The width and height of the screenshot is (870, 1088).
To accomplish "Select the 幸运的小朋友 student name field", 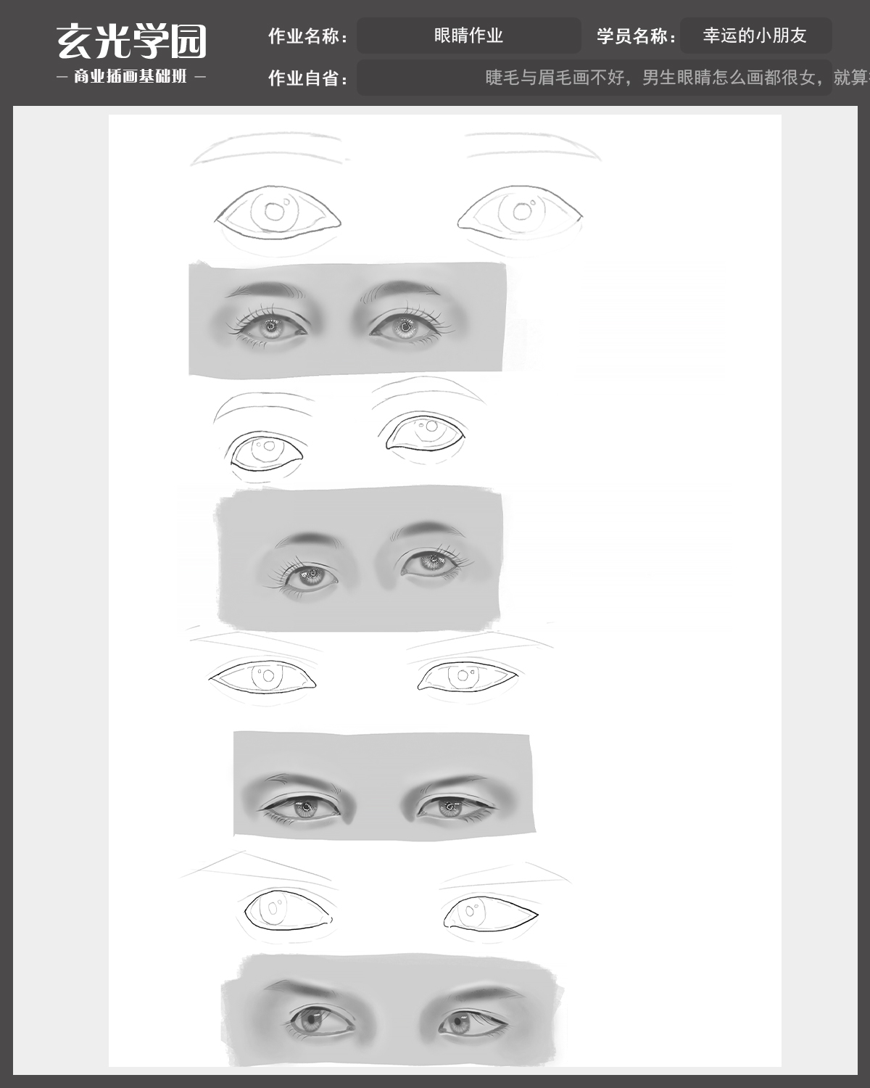I will tap(755, 36).
